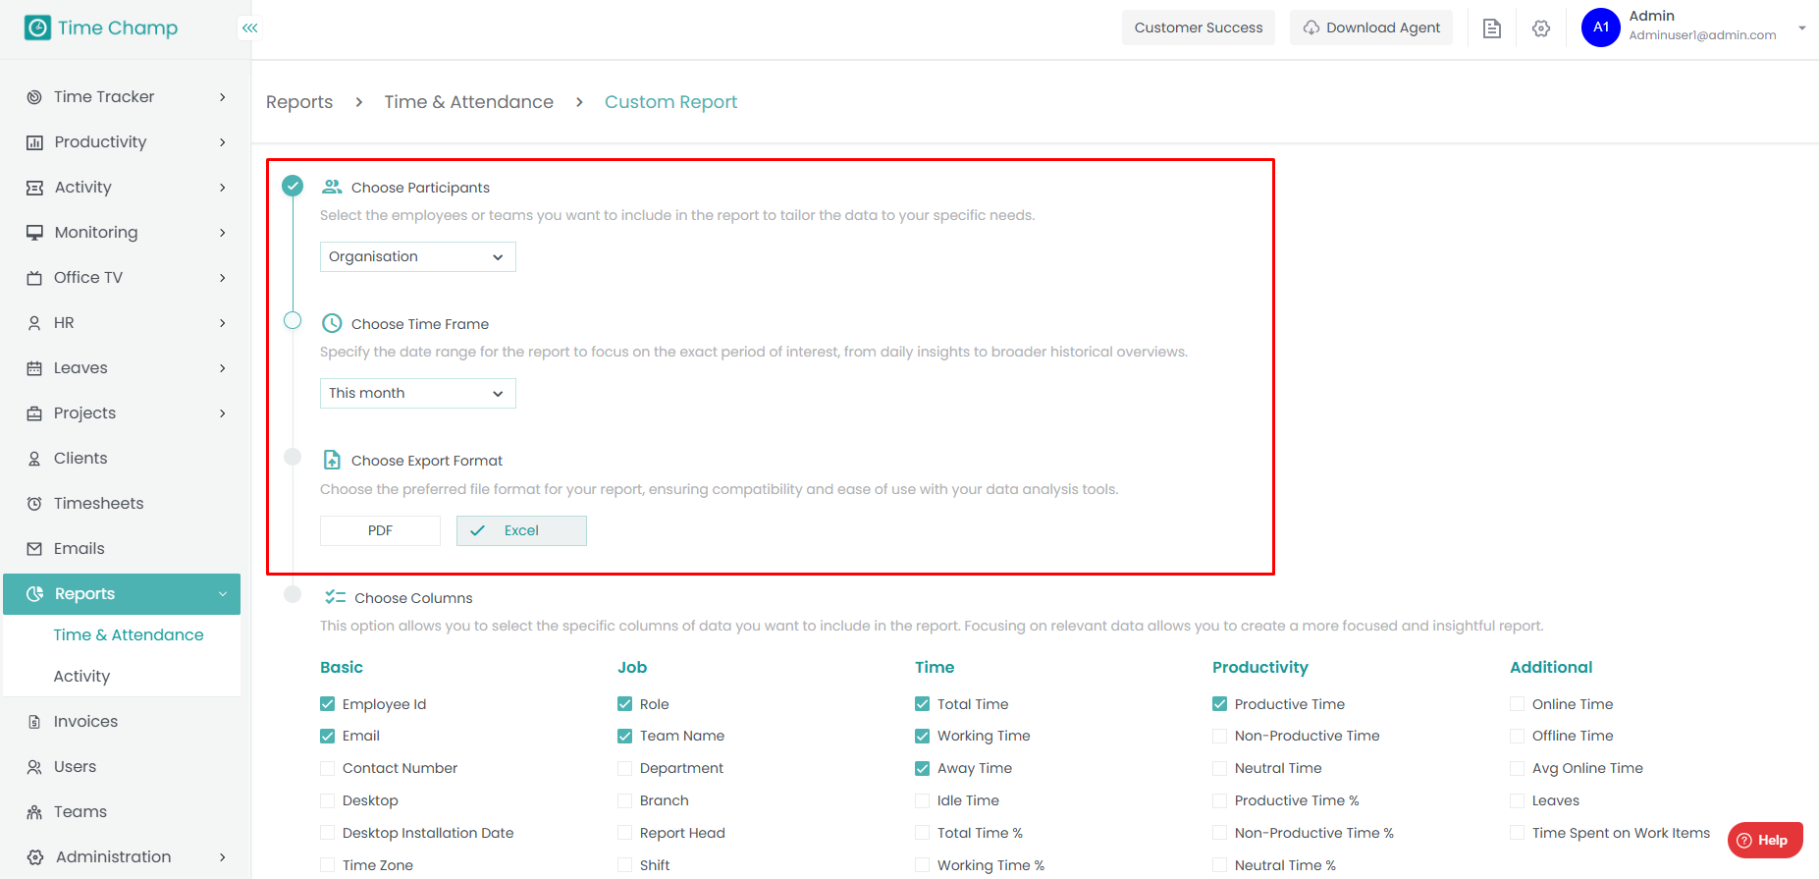Viewport: 1819px width, 879px height.
Task: Uncheck the Away Time column
Action: (923, 768)
